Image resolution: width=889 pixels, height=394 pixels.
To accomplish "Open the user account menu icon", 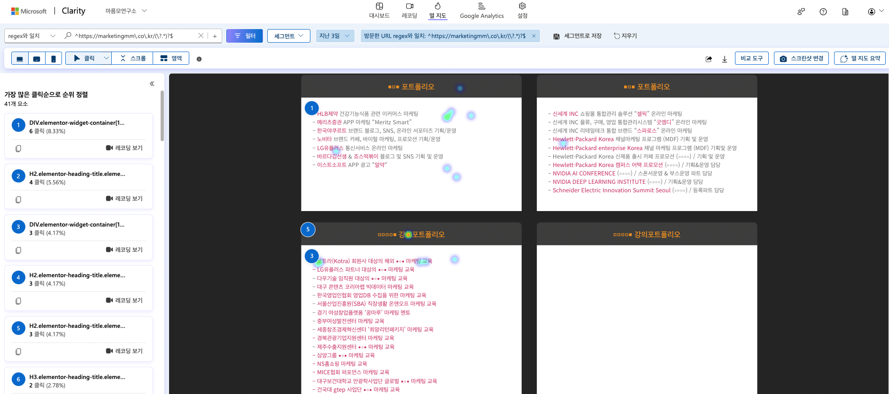I will [x=875, y=12].
